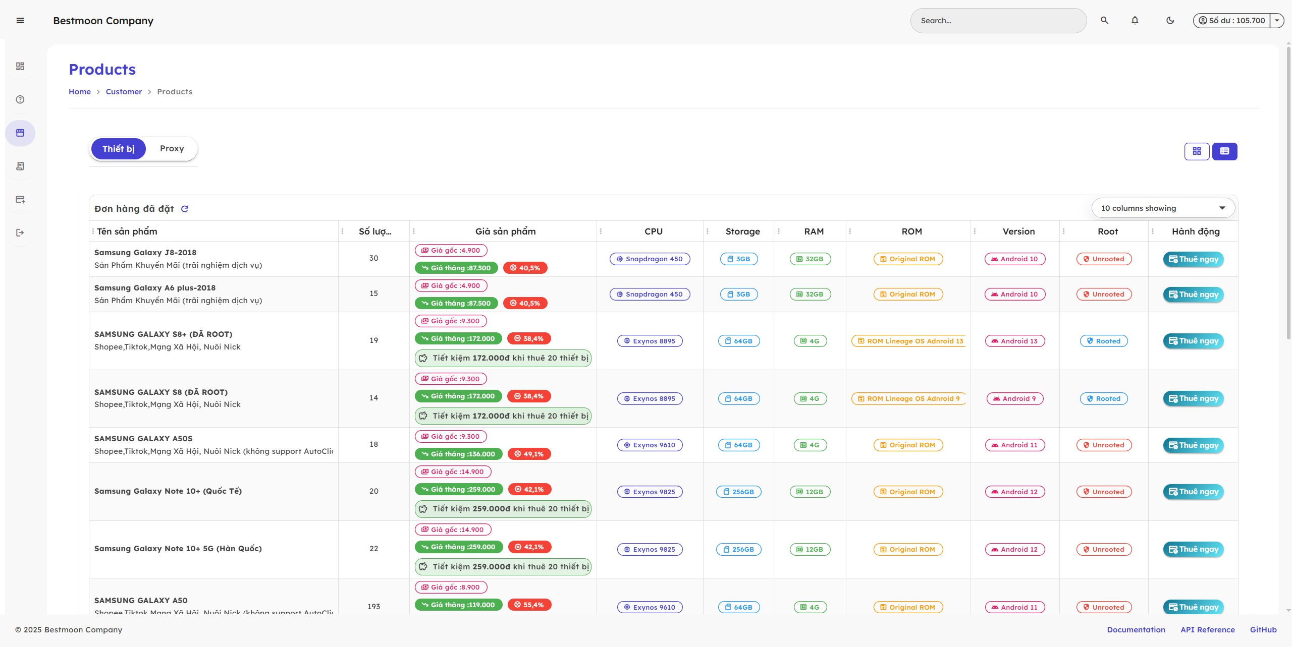Click the dashboard icon in sidebar
This screenshot has height=647, width=1292.
pyautogui.click(x=20, y=67)
